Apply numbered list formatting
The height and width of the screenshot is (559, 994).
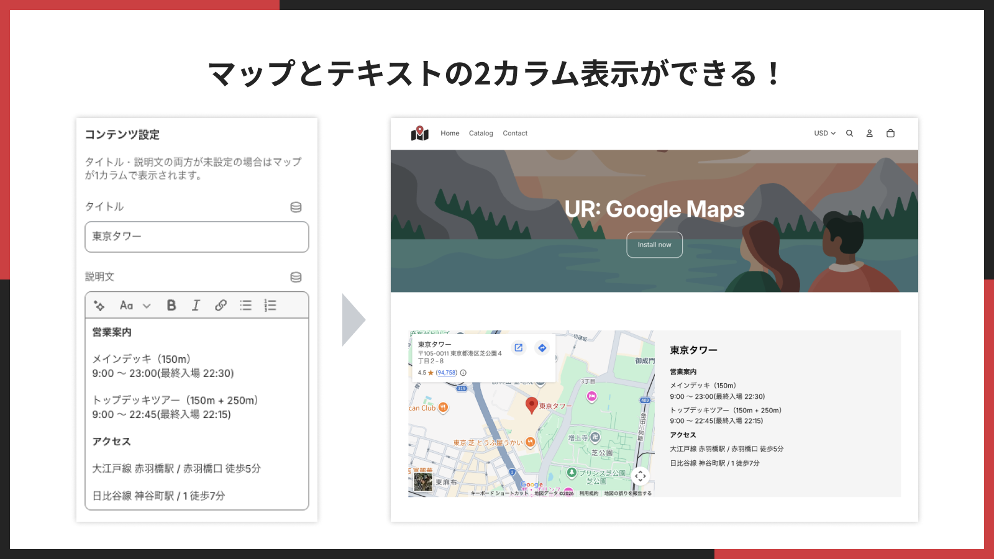click(270, 305)
